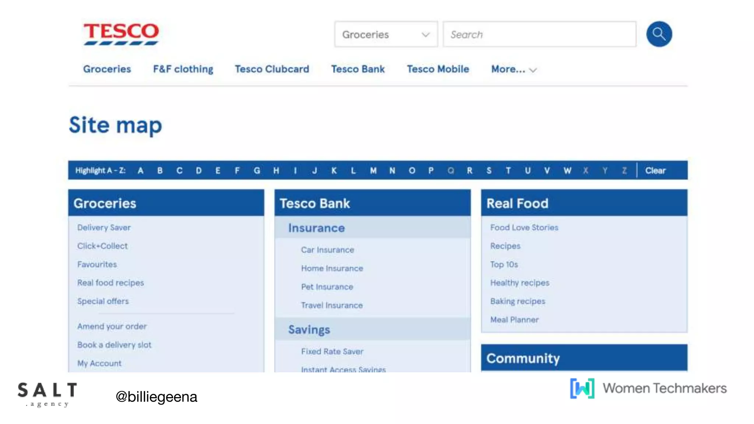The height and width of the screenshot is (424, 754).
Task: Click the Tesco logo
Action: pos(121,33)
